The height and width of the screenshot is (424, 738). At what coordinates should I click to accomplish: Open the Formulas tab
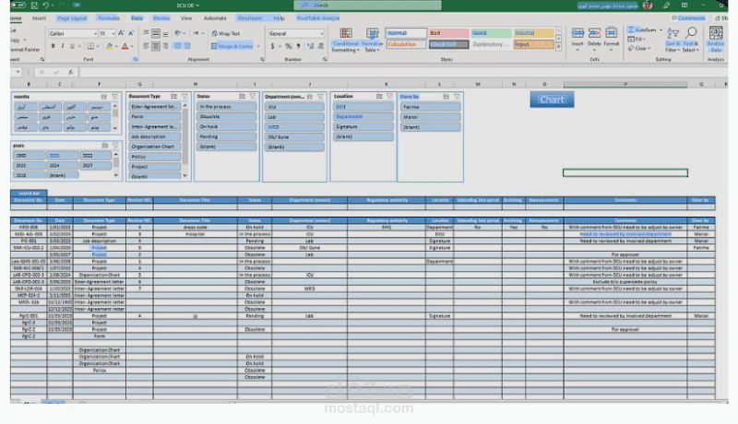pos(109,18)
